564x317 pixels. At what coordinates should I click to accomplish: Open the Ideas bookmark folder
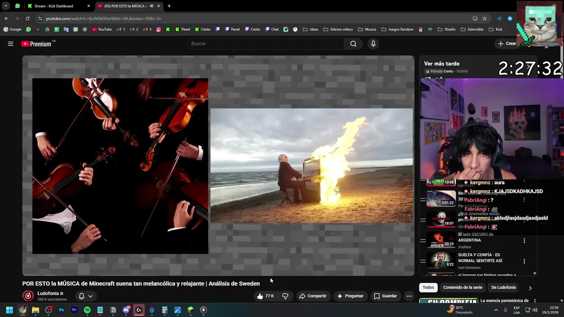tap(310, 29)
